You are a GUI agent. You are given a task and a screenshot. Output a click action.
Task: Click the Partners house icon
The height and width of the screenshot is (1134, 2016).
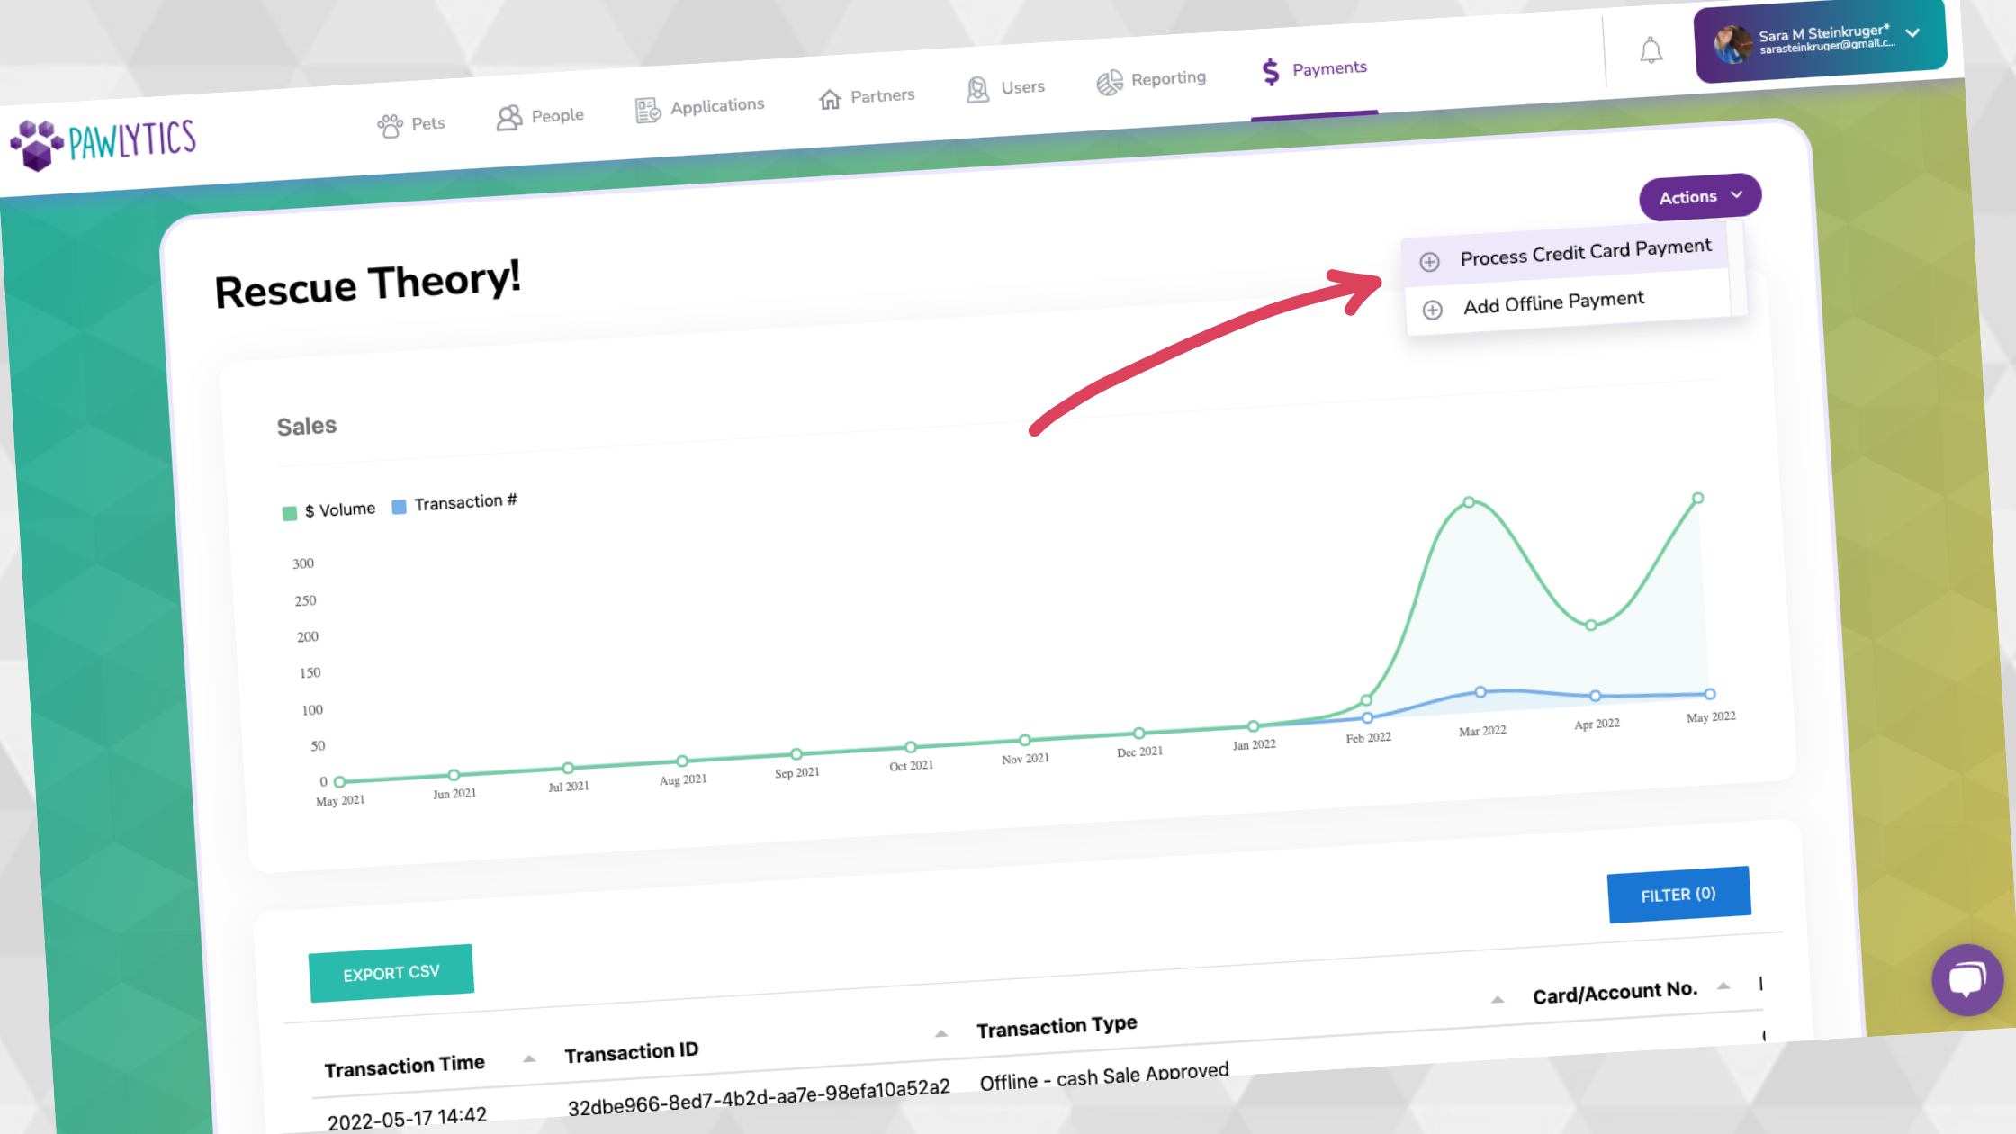(x=830, y=98)
